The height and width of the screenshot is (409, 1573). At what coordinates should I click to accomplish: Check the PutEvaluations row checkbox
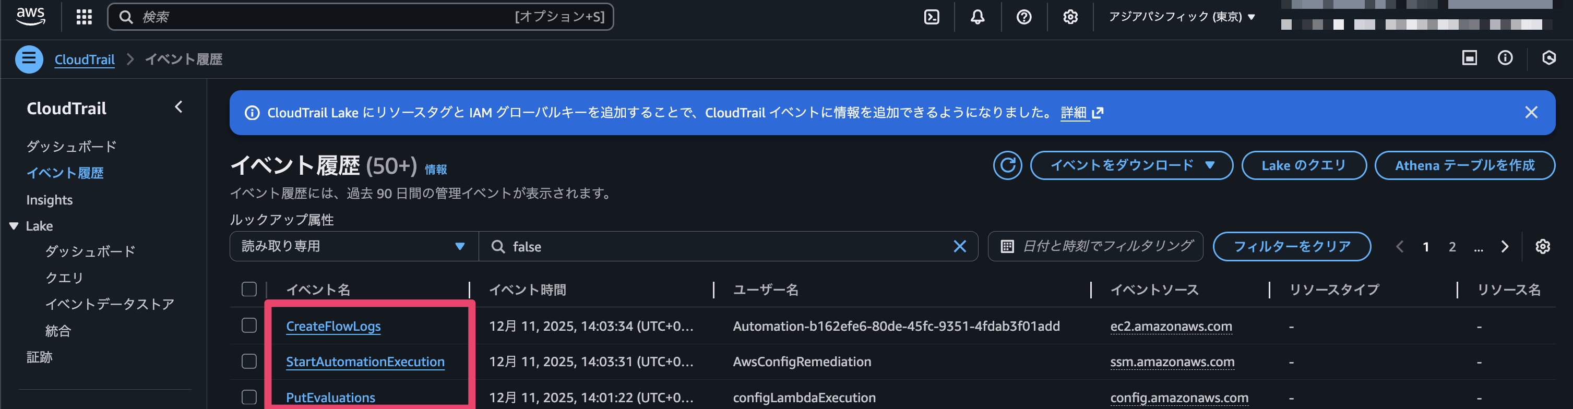pyautogui.click(x=249, y=398)
